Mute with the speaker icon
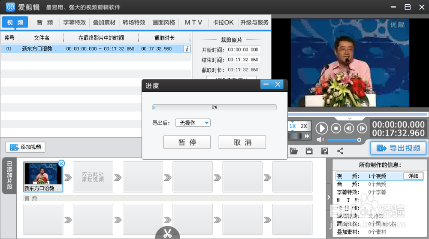This screenshot has height=239, width=429. [x=320, y=139]
